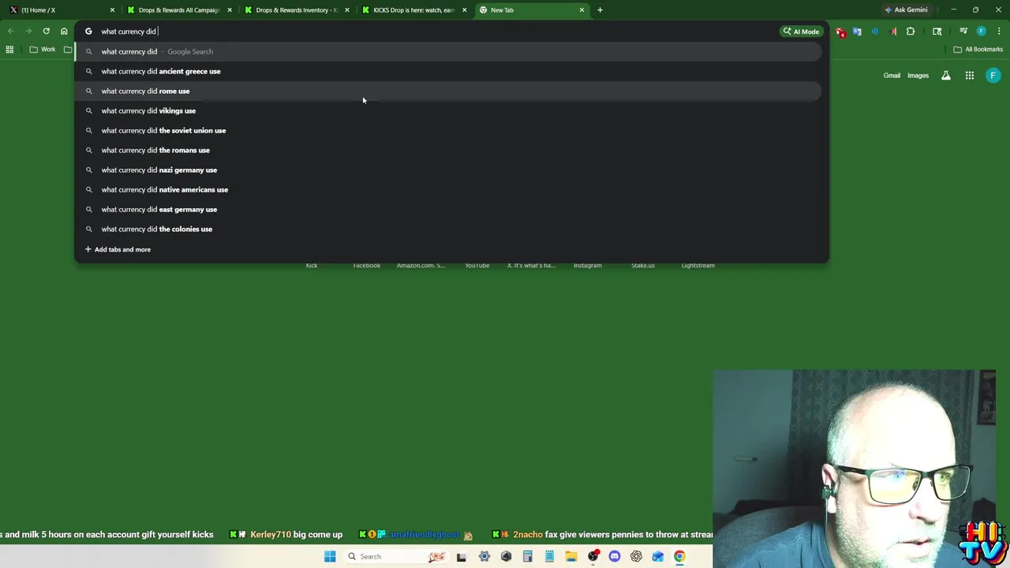Click the taskbar Search box
The height and width of the screenshot is (568, 1010).
tap(397, 556)
